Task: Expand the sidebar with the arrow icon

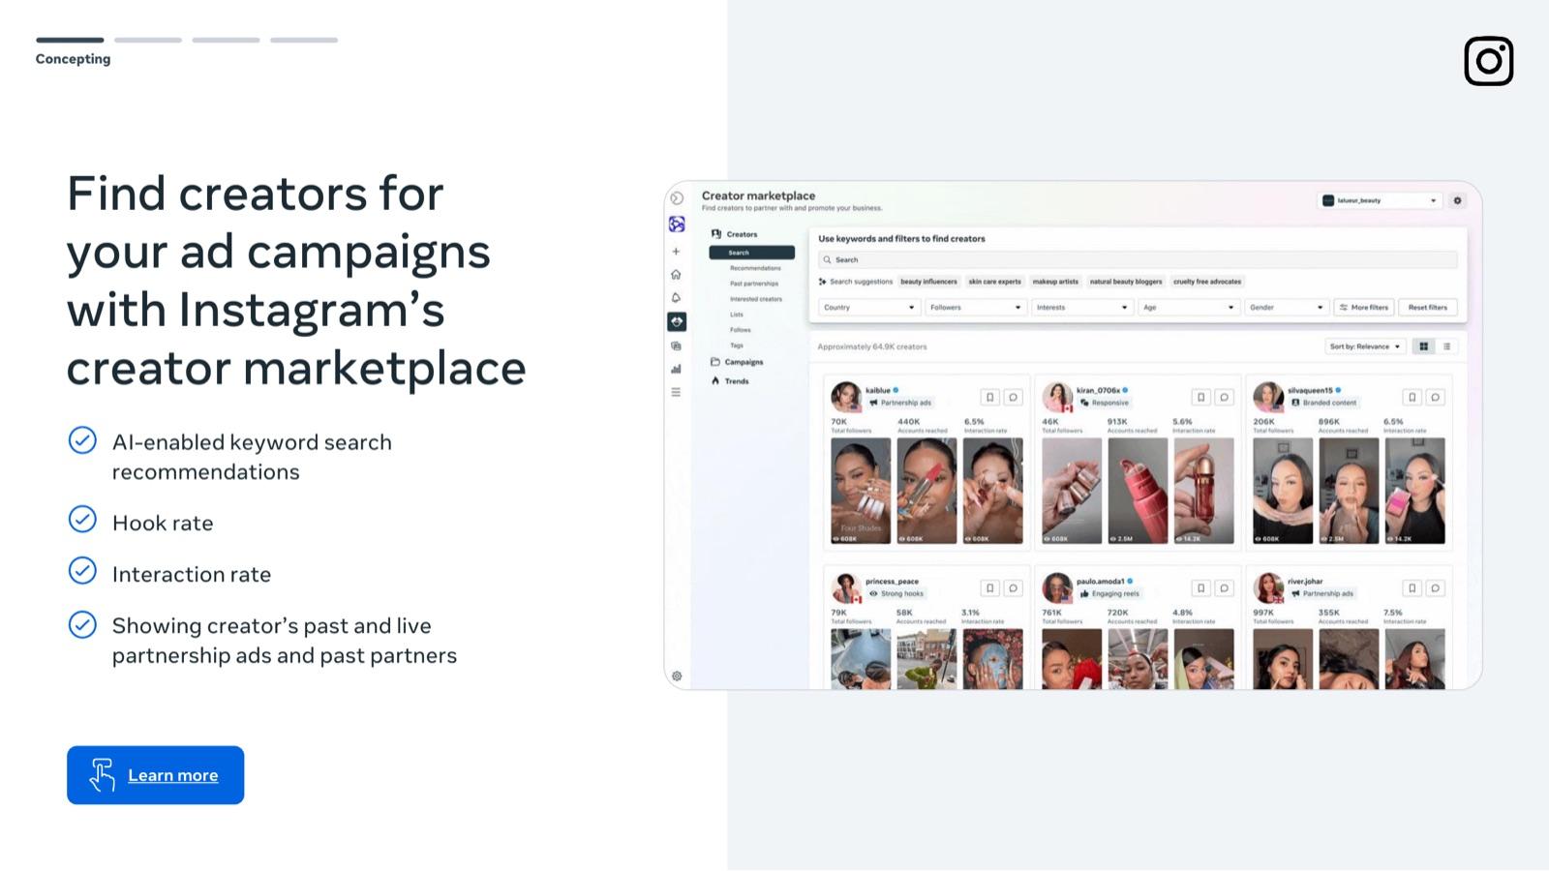Action: click(677, 198)
